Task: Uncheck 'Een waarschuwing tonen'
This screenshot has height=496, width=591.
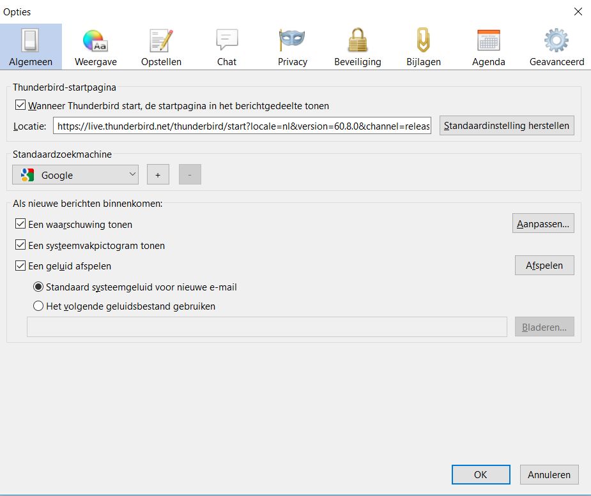Action: 20,224
